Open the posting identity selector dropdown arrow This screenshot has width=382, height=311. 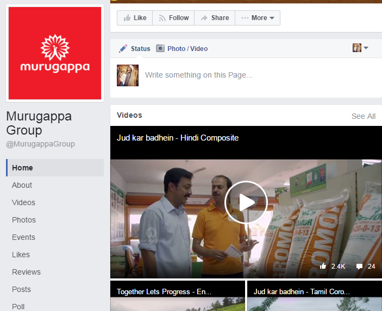point(366,48)
